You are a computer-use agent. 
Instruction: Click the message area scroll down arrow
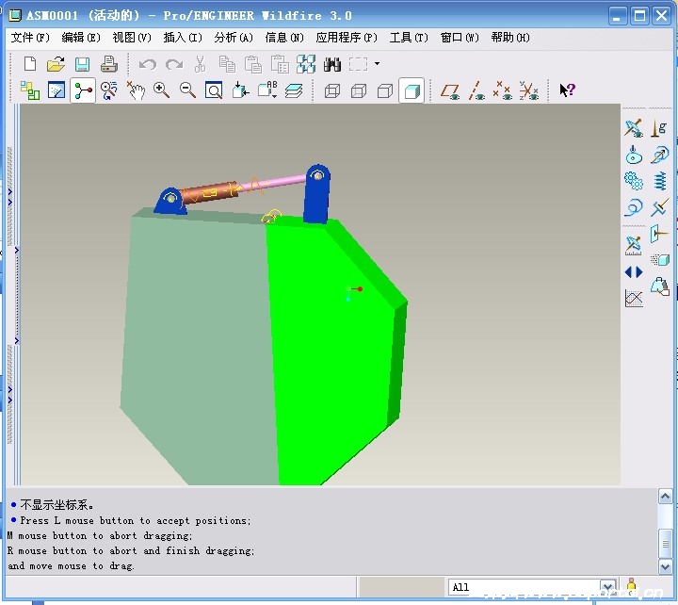[665, 566]
